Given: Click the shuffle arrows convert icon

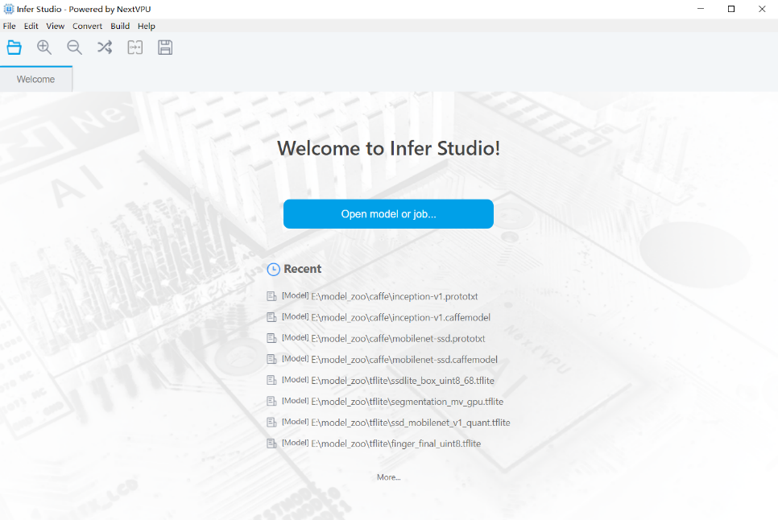Looking at the screenshot, I should click(105, 47).
